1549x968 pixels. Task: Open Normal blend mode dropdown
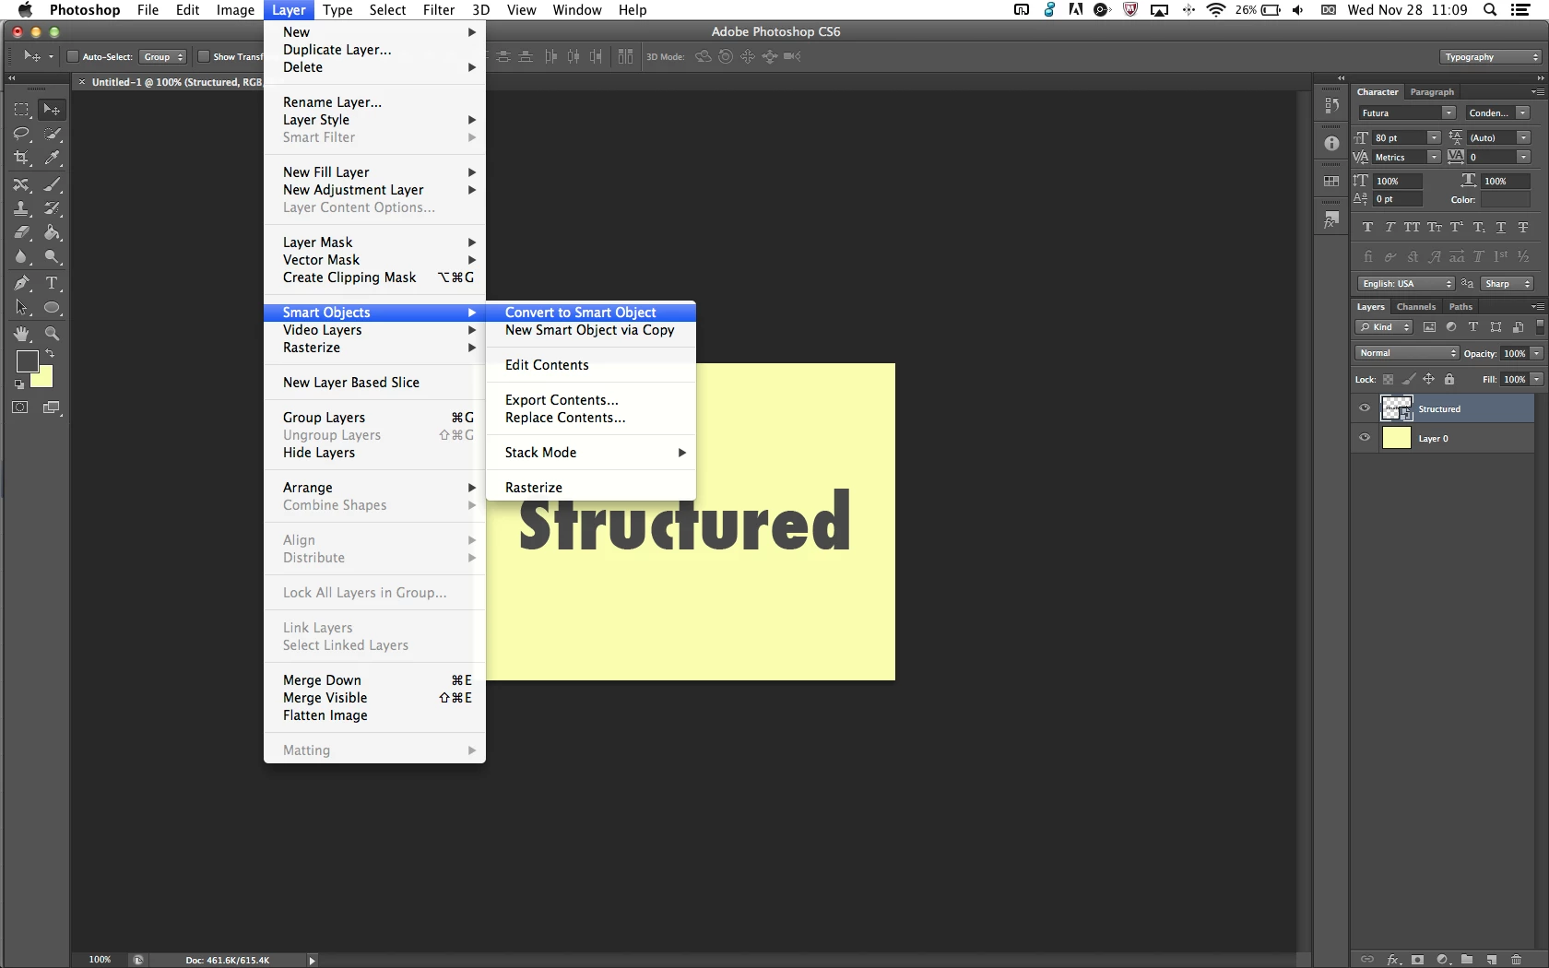pos(1407,353)
